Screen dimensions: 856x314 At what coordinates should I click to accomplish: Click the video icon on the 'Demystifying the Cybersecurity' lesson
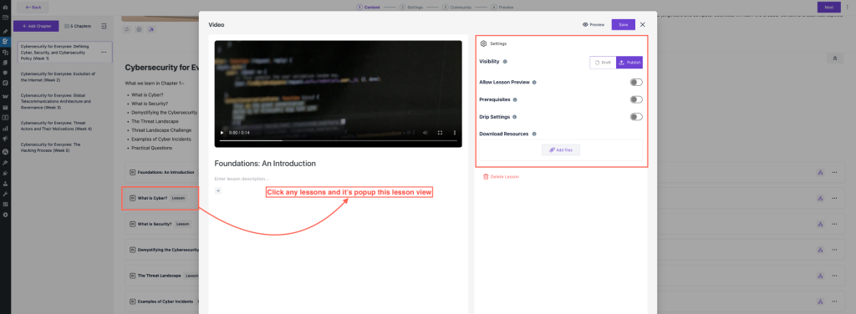click(132, 250)
